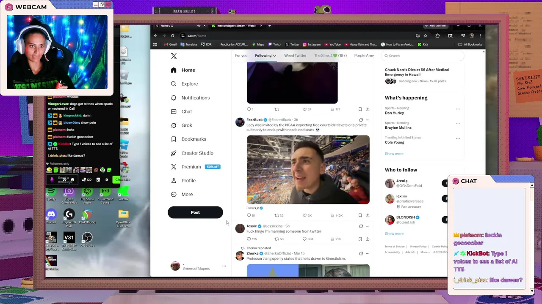
Task: Open the Terms of Service footer link
Action: coord(395,247)
